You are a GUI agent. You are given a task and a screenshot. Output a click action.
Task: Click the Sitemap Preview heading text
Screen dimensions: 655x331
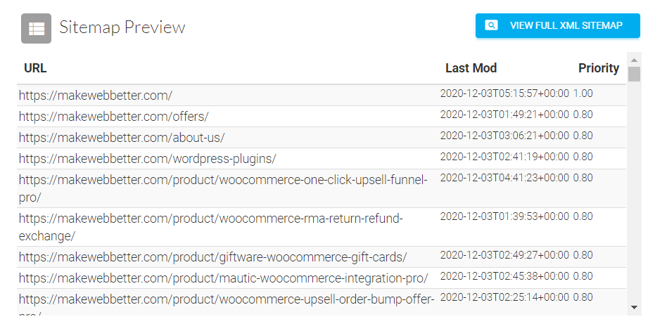pyautogui.click(x=122, y=27)
